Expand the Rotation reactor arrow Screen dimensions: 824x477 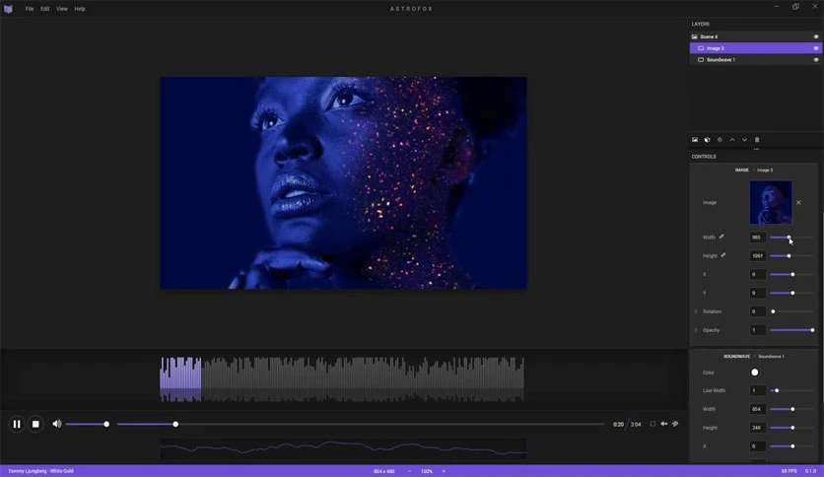[x=696, y=311]
